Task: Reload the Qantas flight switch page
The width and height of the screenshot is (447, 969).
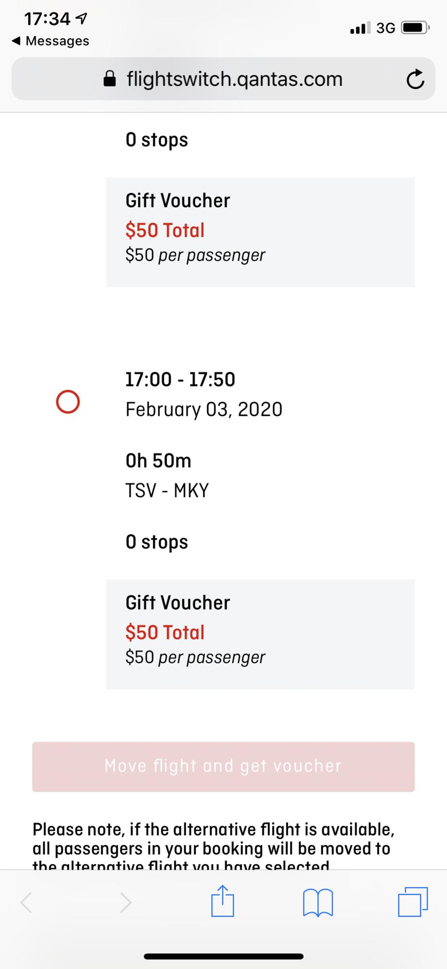Action: 415,79
